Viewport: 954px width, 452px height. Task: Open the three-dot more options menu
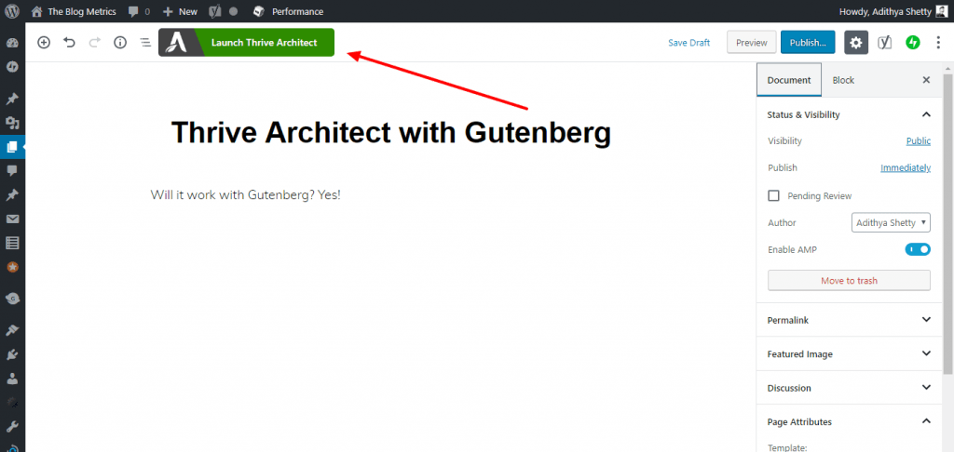[x=938, y=43]
